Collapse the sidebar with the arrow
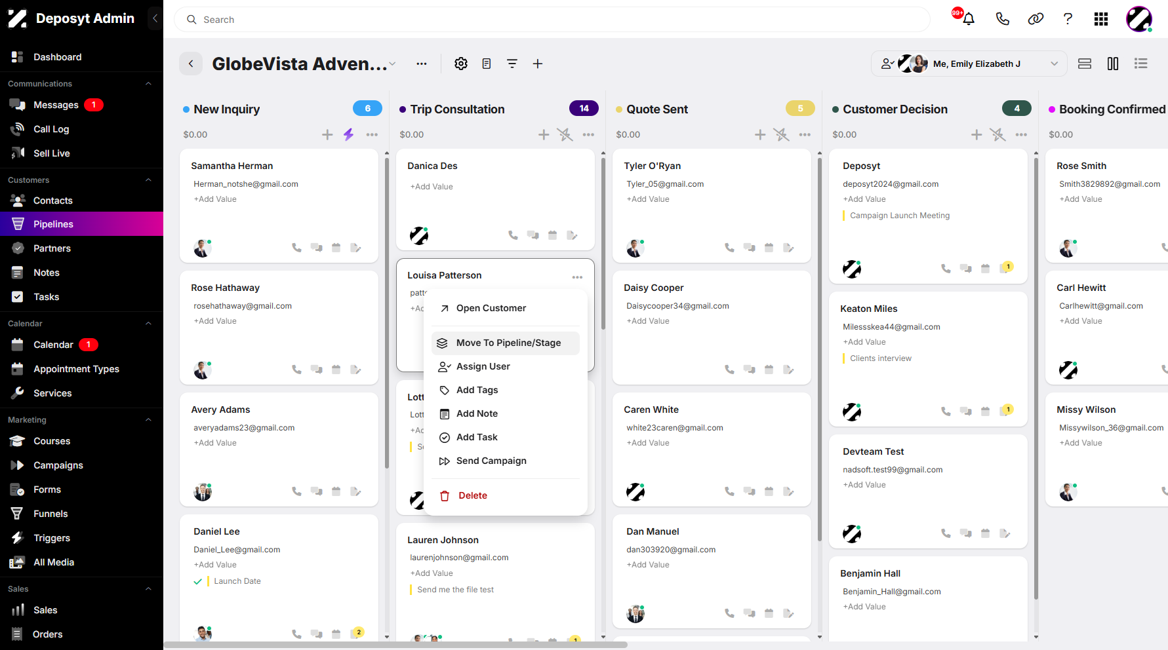The width and height of the screenshot is (1168, 650). [x=155, y=18]
